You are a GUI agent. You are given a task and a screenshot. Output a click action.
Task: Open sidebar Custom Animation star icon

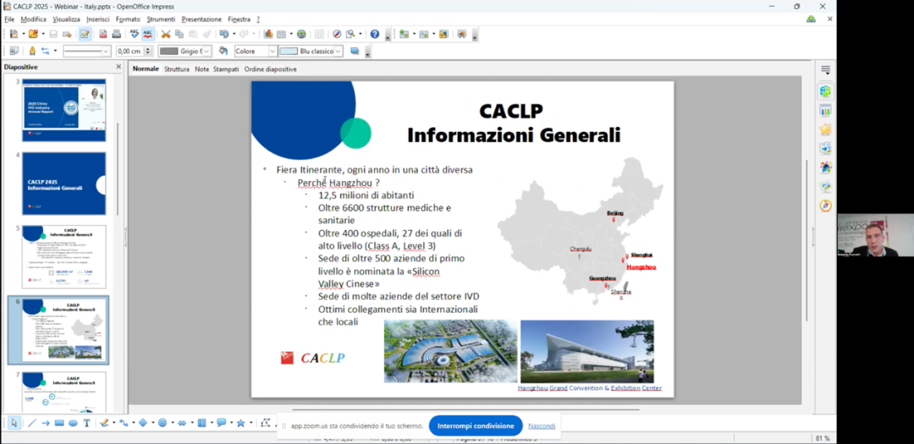(825, 129)
